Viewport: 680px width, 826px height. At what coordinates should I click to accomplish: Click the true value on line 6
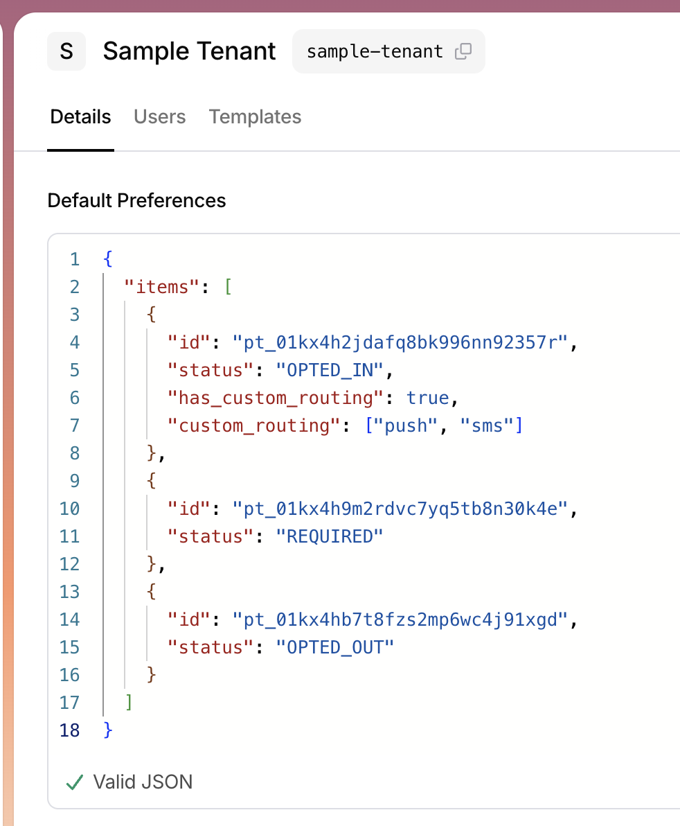[x=428, y=398]
